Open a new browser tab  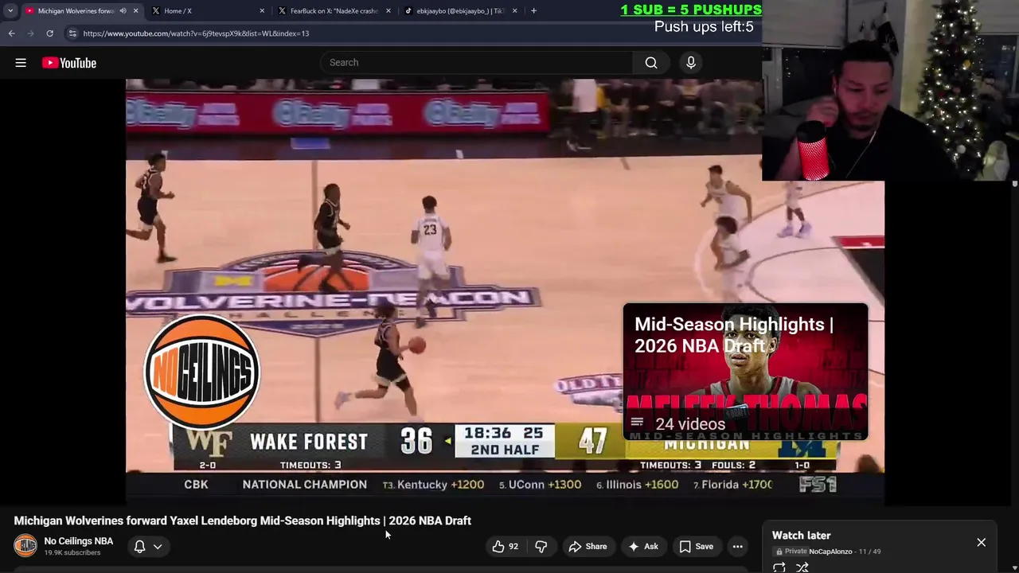533,11
